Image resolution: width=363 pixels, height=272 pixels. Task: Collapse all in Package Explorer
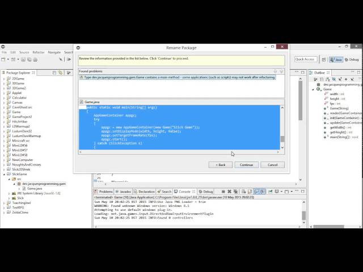54,73
